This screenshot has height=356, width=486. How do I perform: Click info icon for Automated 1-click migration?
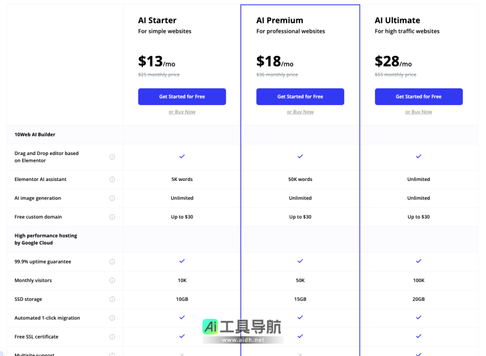pyautogui.click(x=112, y=318)
